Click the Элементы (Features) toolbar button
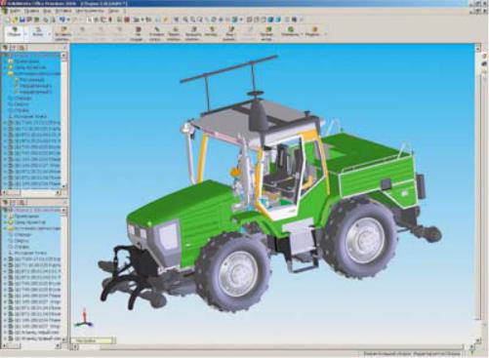 click(x=290, y=32)
